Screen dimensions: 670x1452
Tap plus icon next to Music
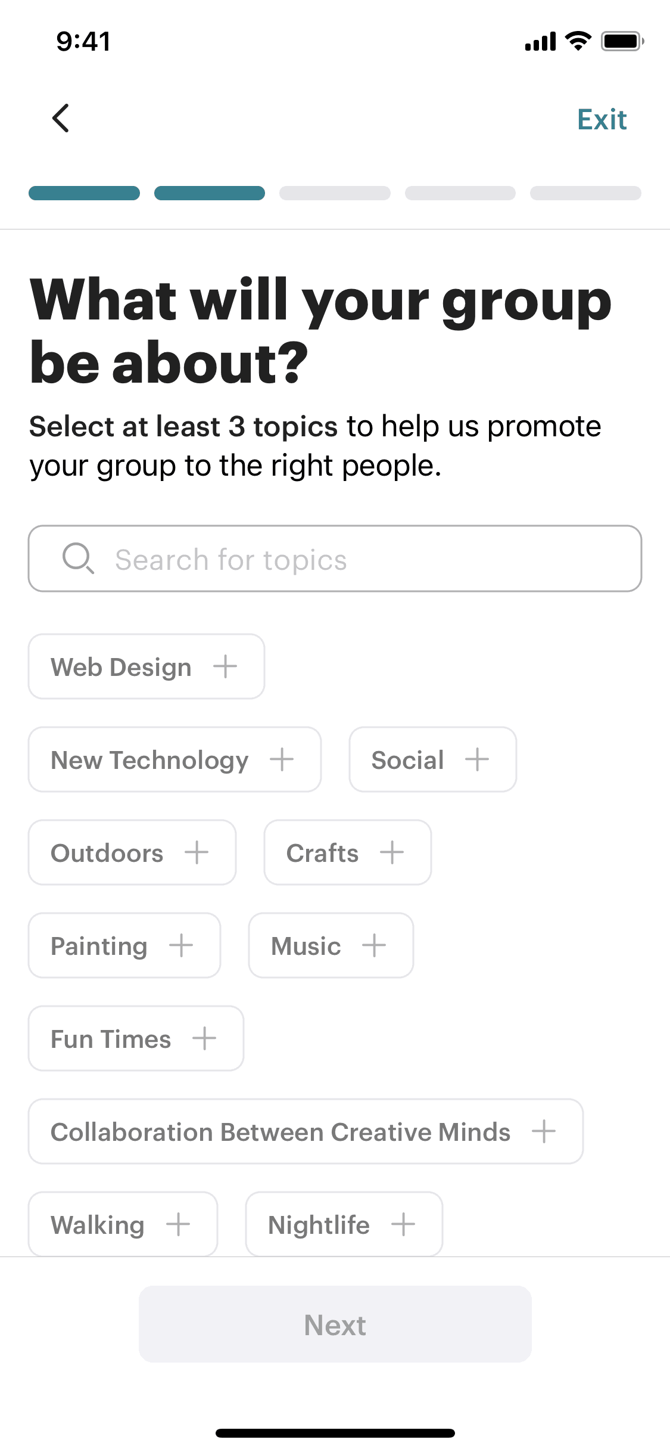pyautogui.click(x=374, y=945)
